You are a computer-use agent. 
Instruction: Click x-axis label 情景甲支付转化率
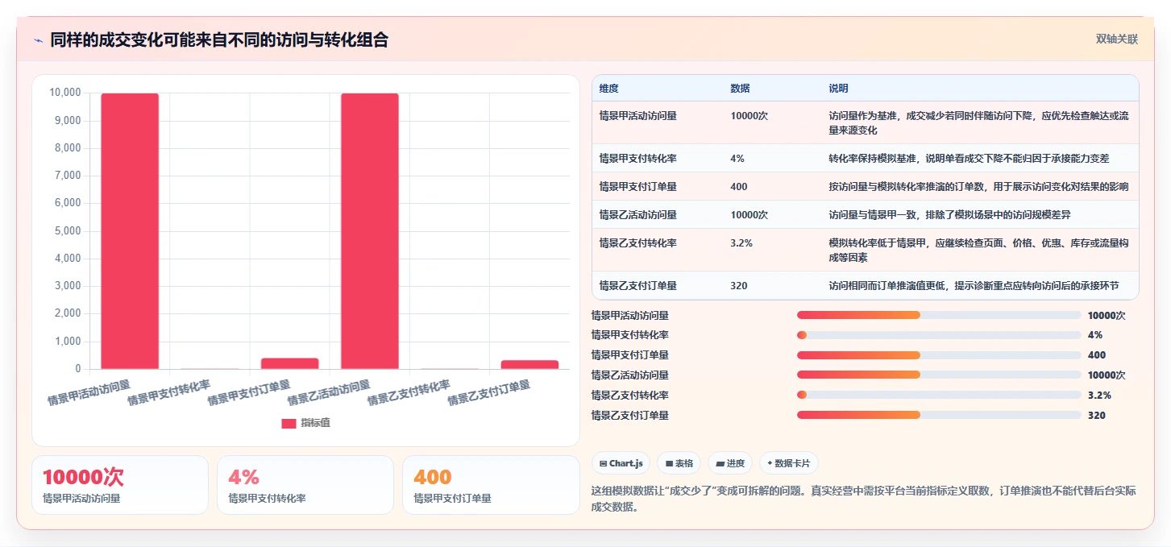coord(169,392)
